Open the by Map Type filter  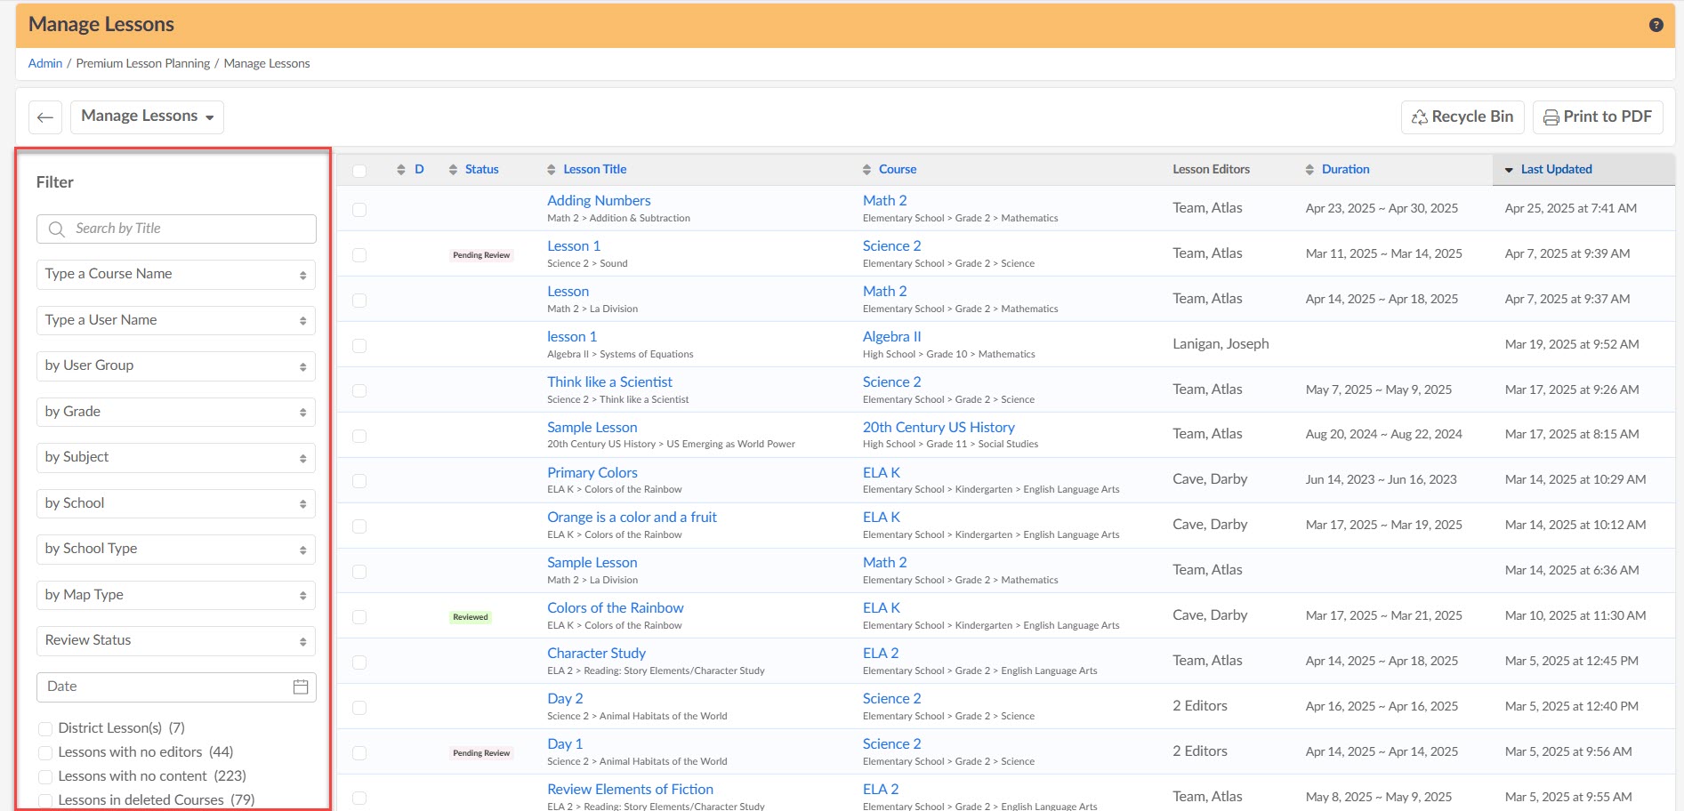pos(176,595)
